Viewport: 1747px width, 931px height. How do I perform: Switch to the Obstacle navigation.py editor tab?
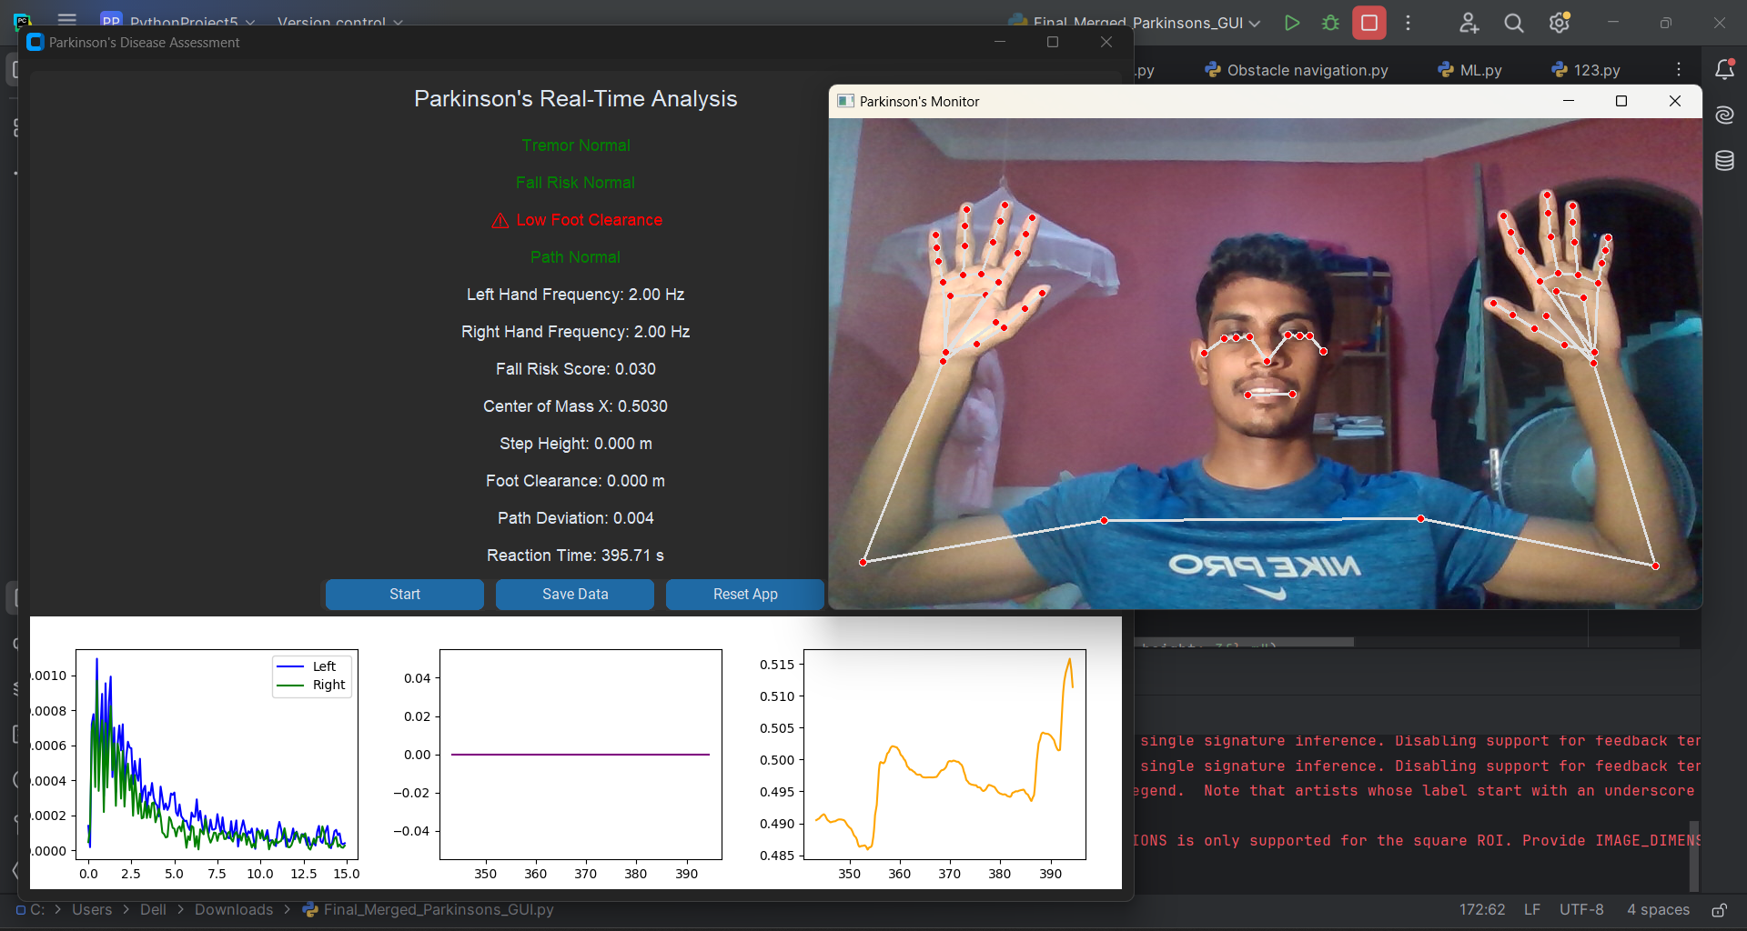(1297, 70)
